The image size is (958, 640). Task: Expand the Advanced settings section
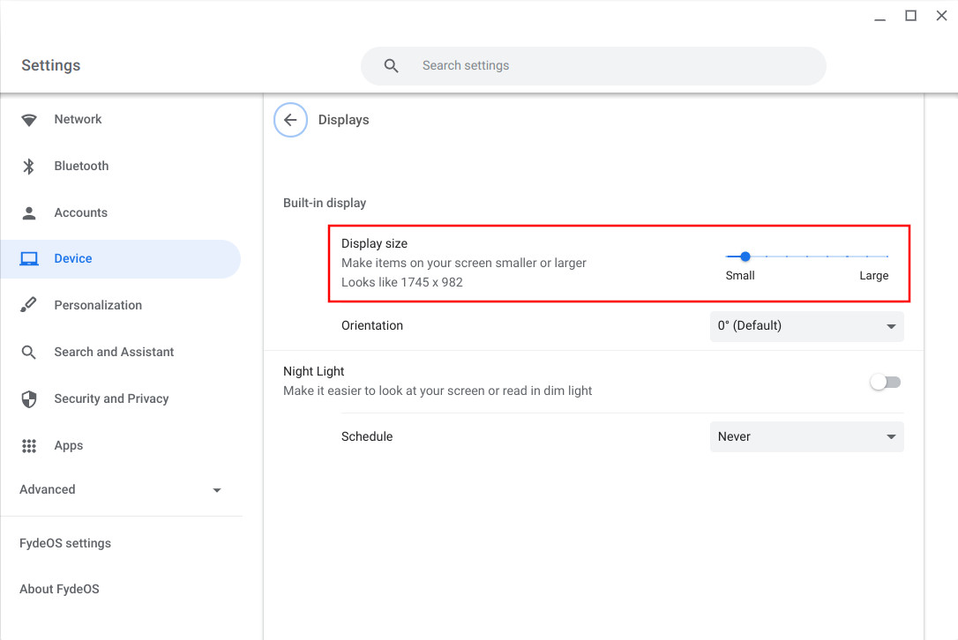point(121,490)
